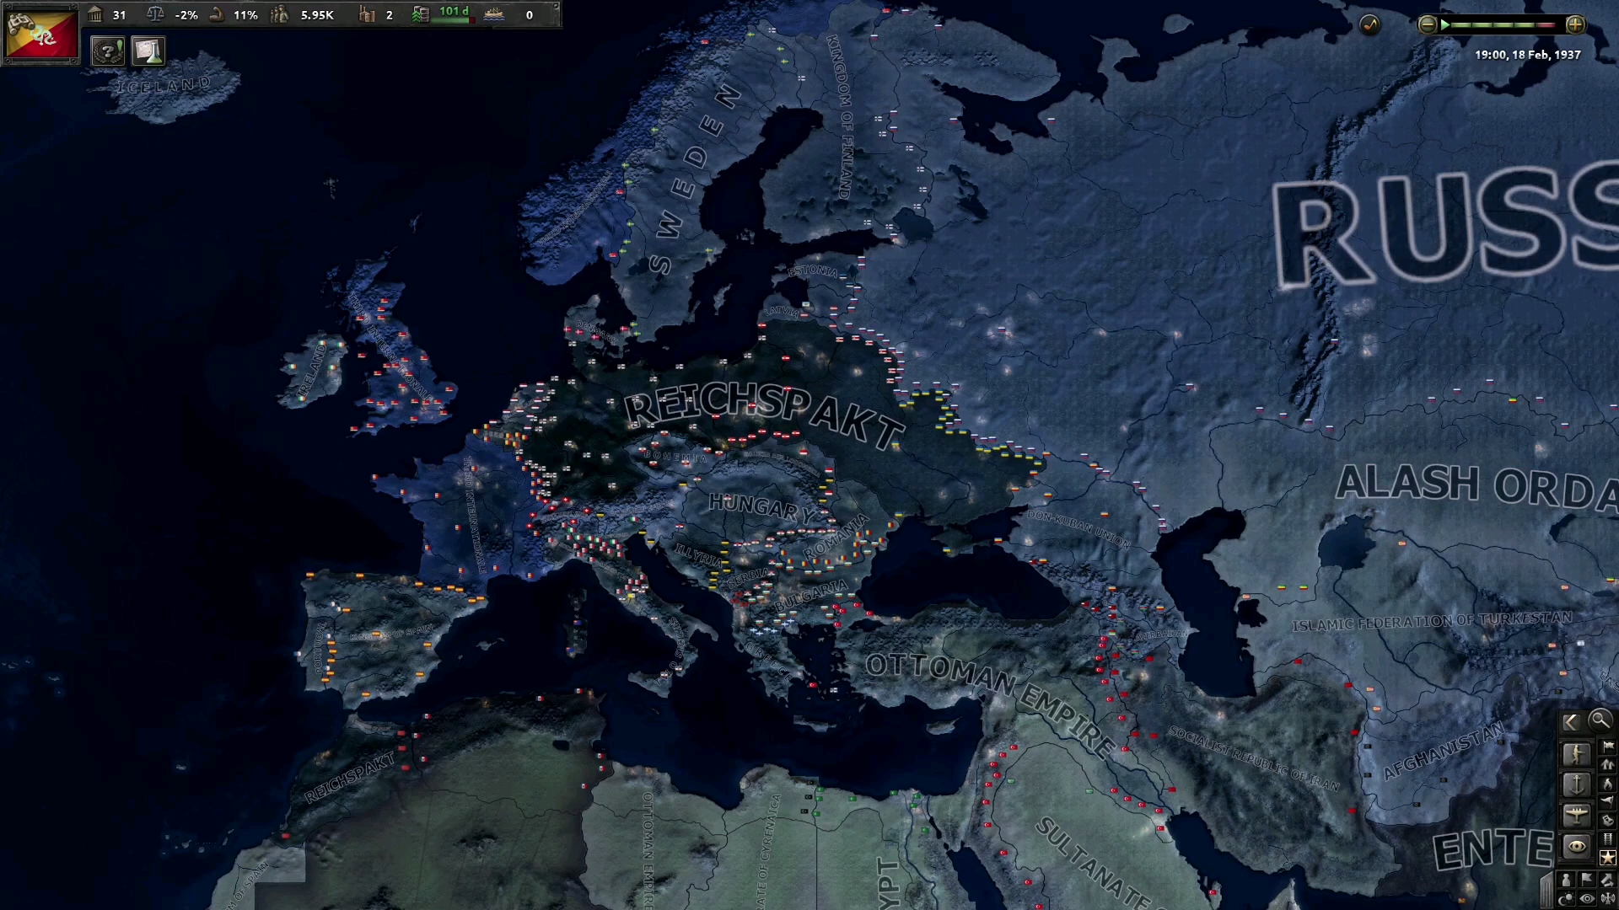The height and width of the screenshot is (910, 1619).
Task: Select the star map mode
Action: [x=1608, y=858]
